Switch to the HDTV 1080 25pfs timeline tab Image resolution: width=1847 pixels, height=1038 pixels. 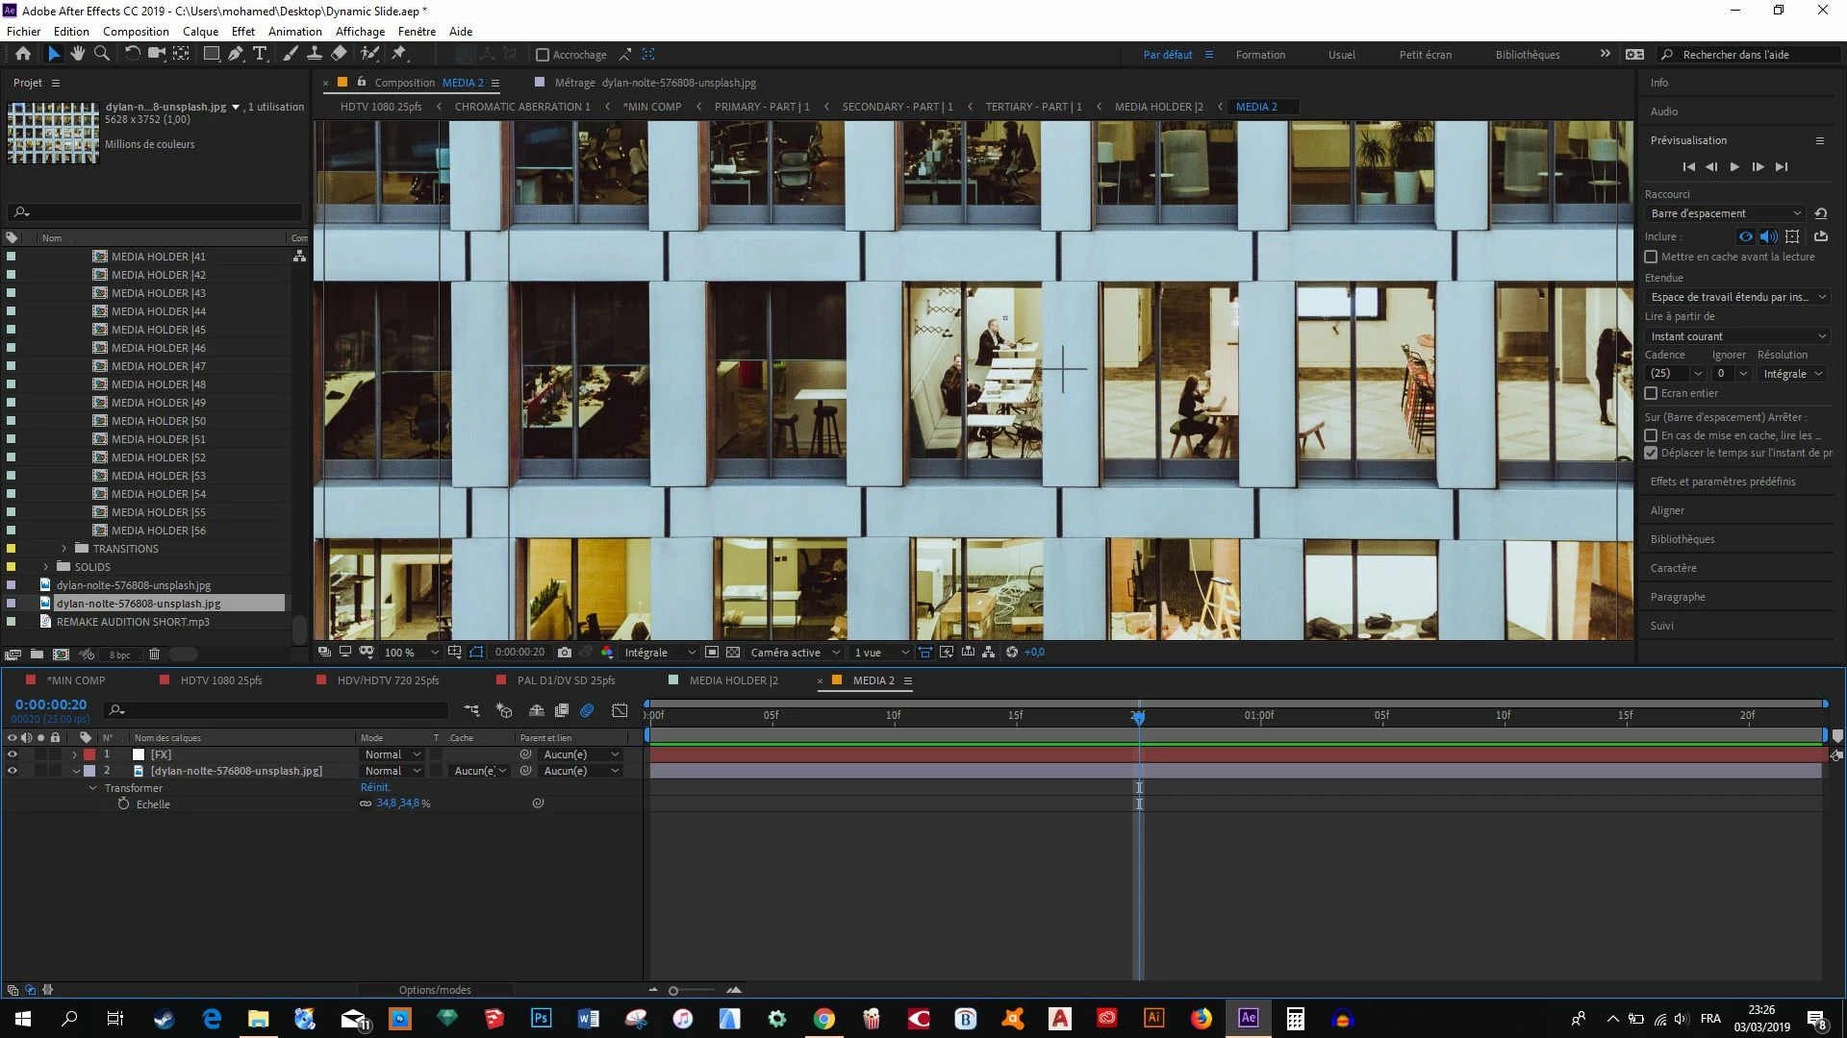coord(221,680)
